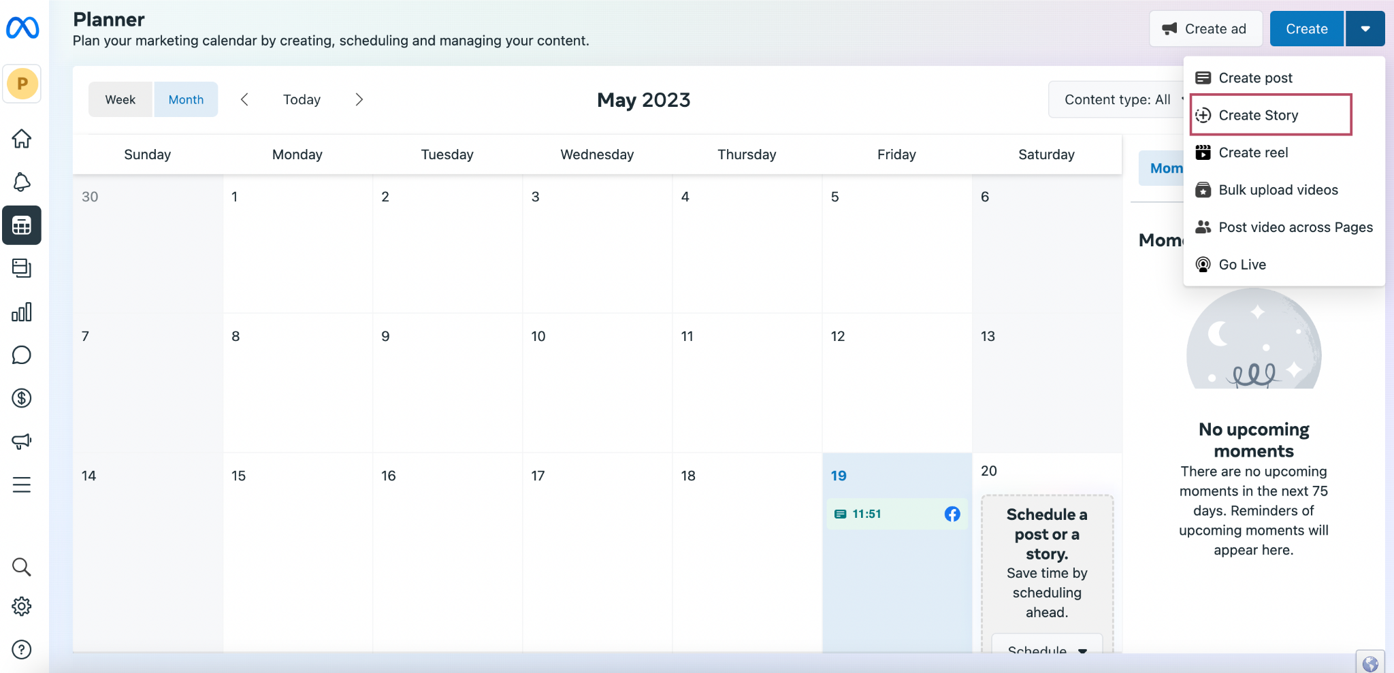Click the Help question mark icon
The height and width of the screenshot is (673, 1394).
pos(22,650)
